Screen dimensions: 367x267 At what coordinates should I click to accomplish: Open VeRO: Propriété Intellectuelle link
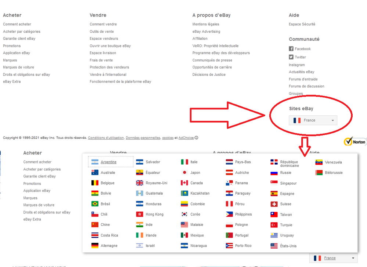215,46
